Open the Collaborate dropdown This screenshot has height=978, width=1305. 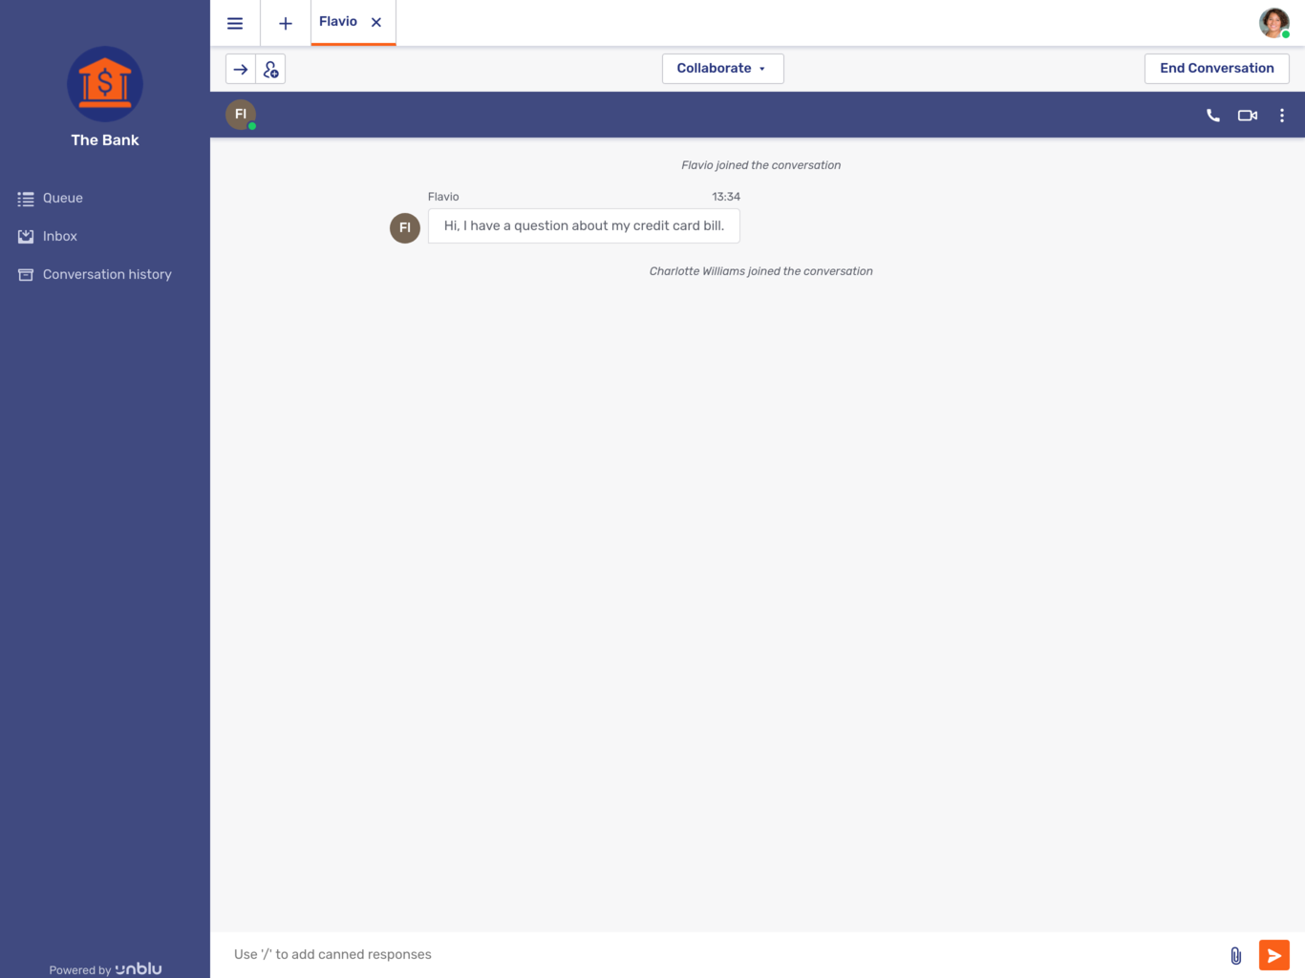click(722, 68)
